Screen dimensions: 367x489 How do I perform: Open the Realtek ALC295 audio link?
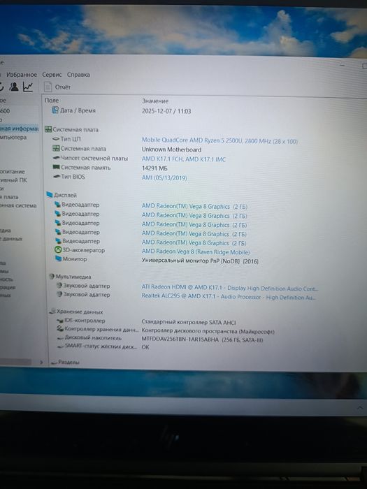229,297
